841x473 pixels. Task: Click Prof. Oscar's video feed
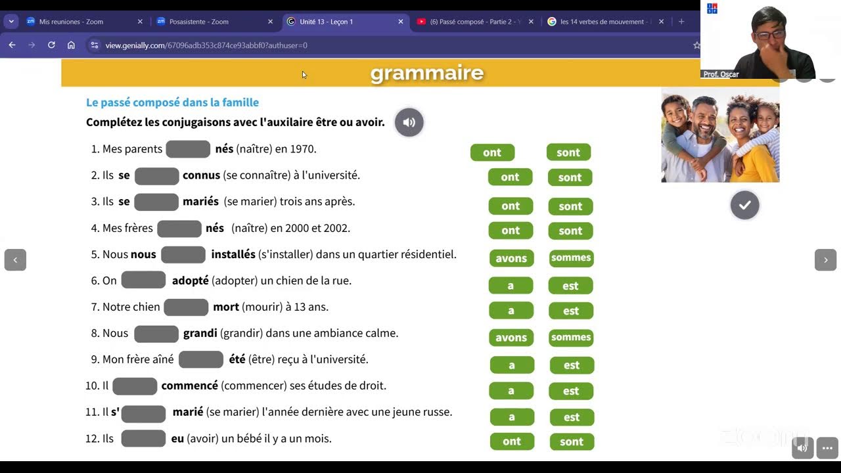770,39
